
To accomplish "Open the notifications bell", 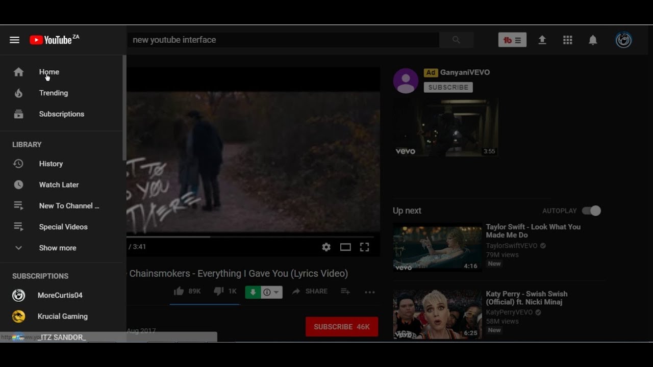I will pos(593,40).
